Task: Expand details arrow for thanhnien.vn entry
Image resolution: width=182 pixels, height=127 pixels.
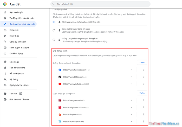Action: click(x=131, y=122)
